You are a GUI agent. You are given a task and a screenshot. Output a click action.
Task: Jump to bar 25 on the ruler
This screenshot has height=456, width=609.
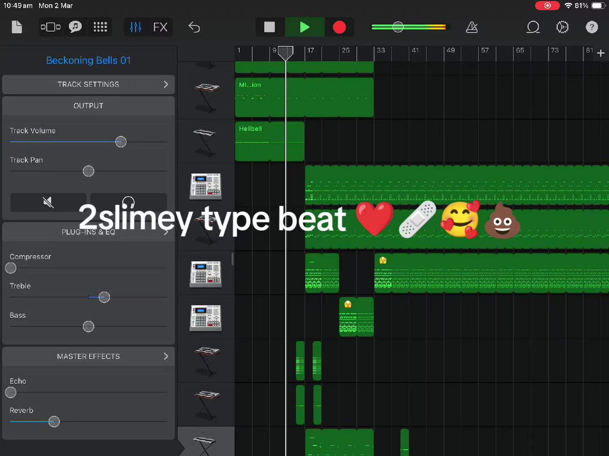point(346,51)
